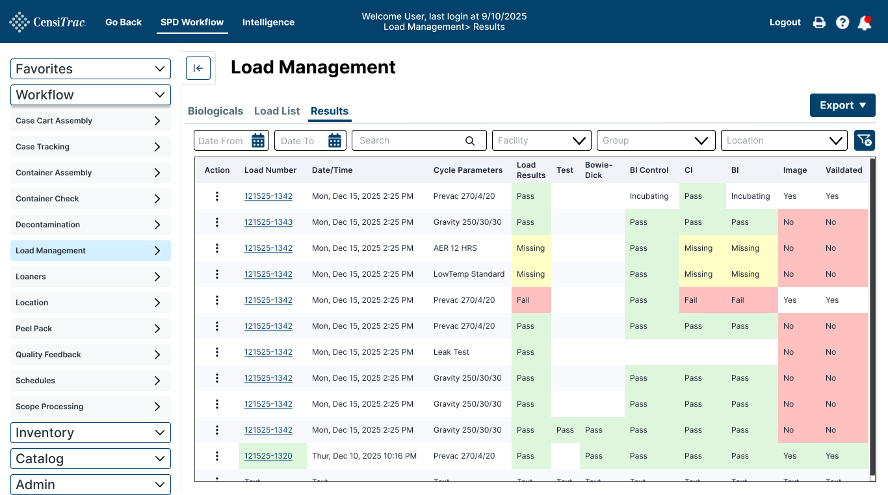The width and height of the screenshot is (888, 495).
Task: Open load number 121525-1320 link
Action: click(x=268, y=456)
